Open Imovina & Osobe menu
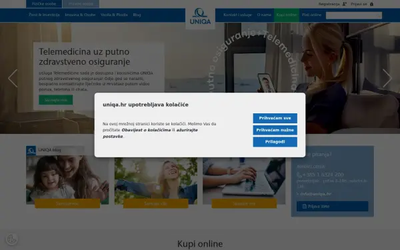400x250 pixels. (80, 15)
